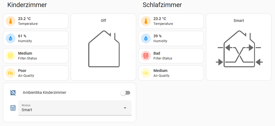This screenshot has height=126, width=275.
Task: Open the Schlafzimmer Medium Air-Quality tile
Action: pos(176,73)
